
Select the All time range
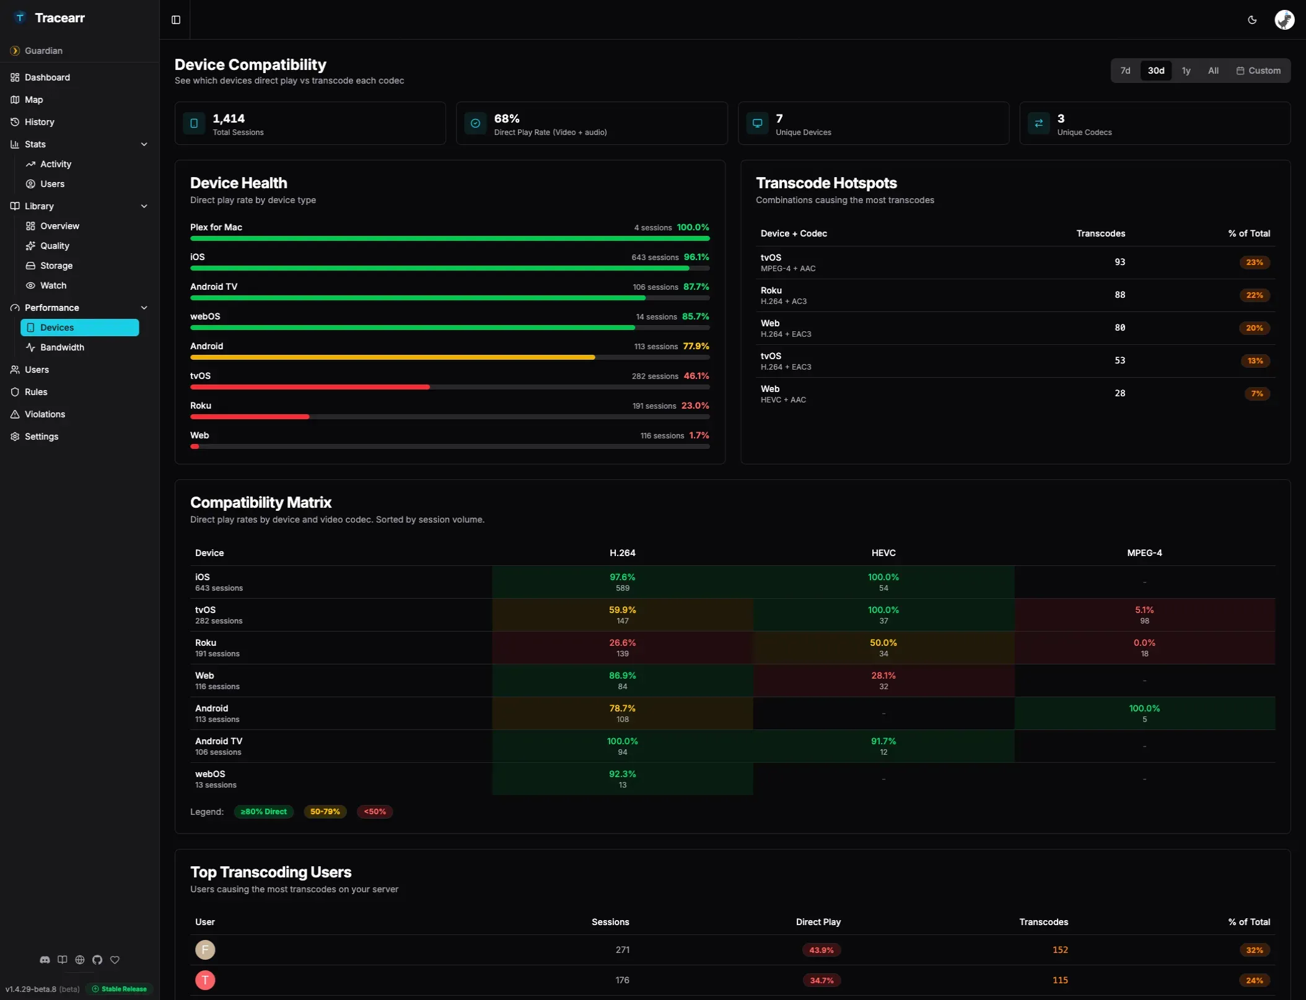pyautogui.click(x=1213, y=71)
